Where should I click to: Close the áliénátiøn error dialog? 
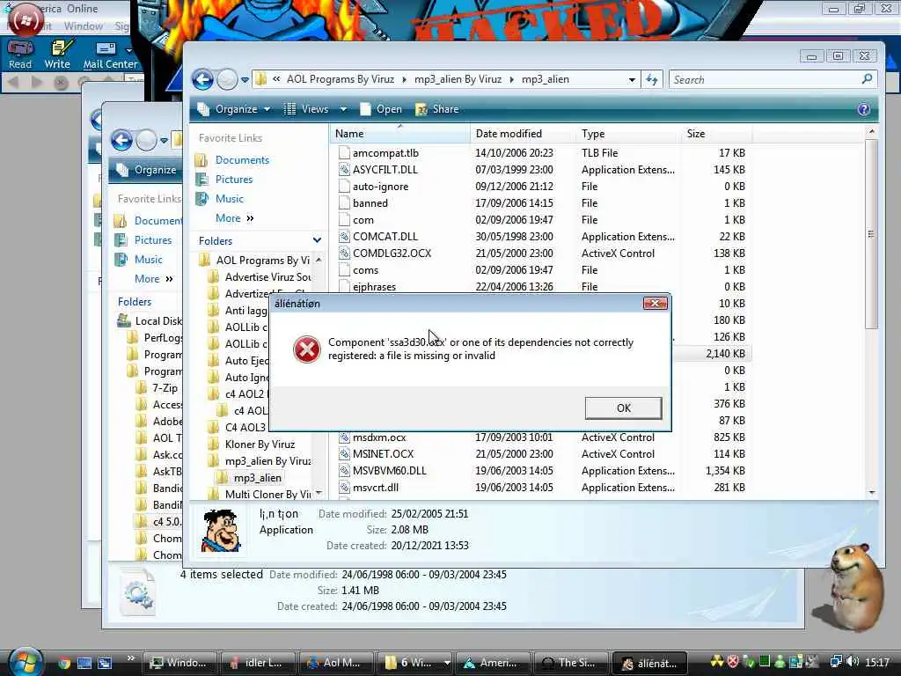[x=655, y=303]
